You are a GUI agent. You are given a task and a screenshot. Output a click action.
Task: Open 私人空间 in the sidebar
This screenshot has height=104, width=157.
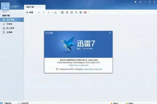point(12,28)
